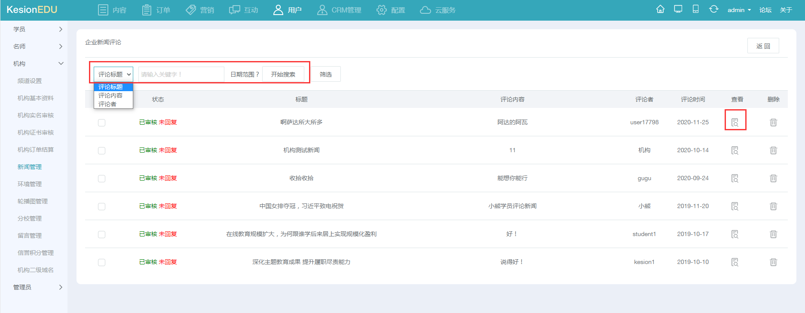Click the KesionEDU logo
This screenshot has width=805, height=313.
coord(32,9)
